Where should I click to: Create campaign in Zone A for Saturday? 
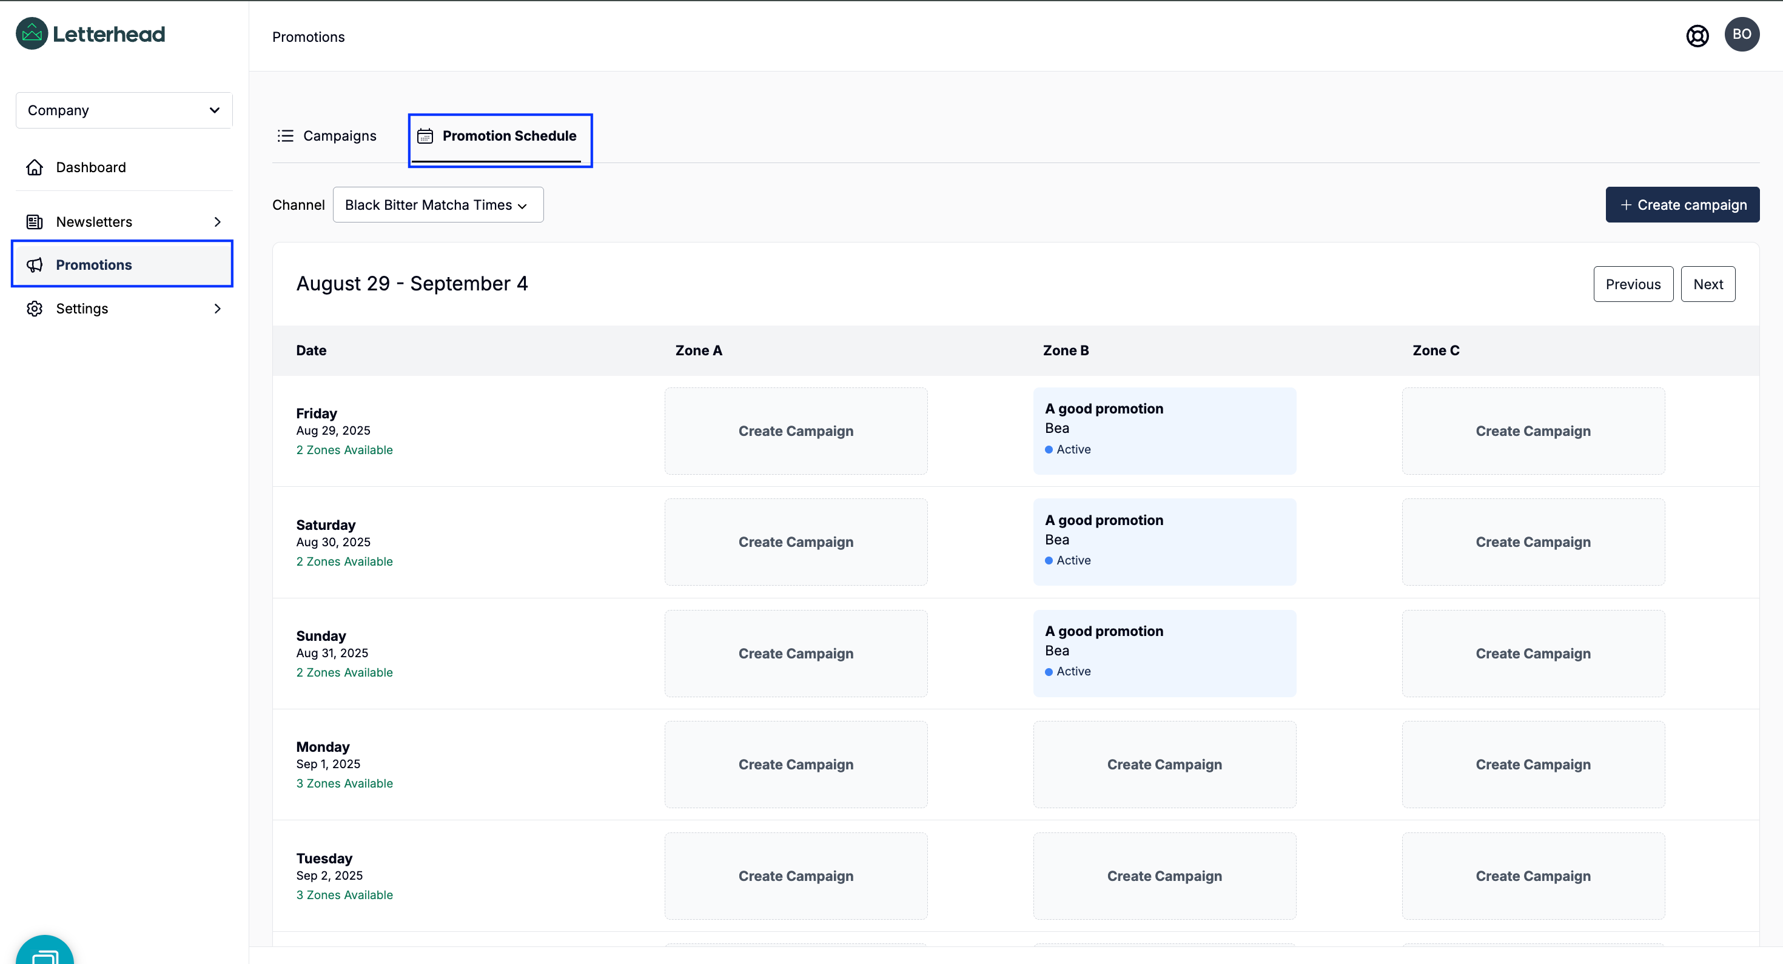tap(796, 542)
